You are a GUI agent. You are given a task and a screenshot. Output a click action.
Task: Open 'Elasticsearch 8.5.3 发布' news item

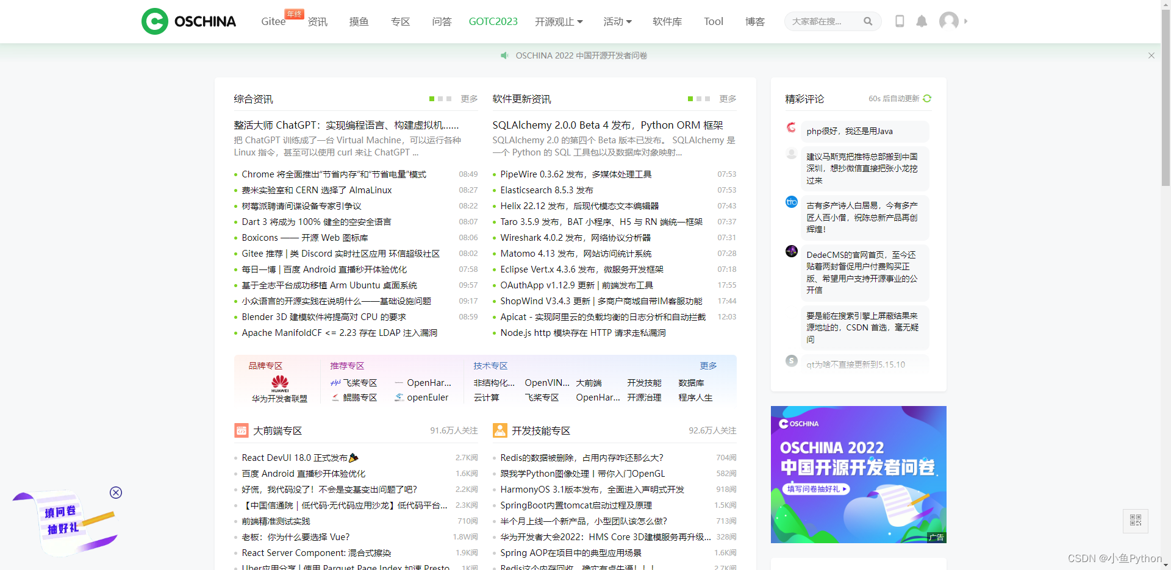[x=546, y=190]
